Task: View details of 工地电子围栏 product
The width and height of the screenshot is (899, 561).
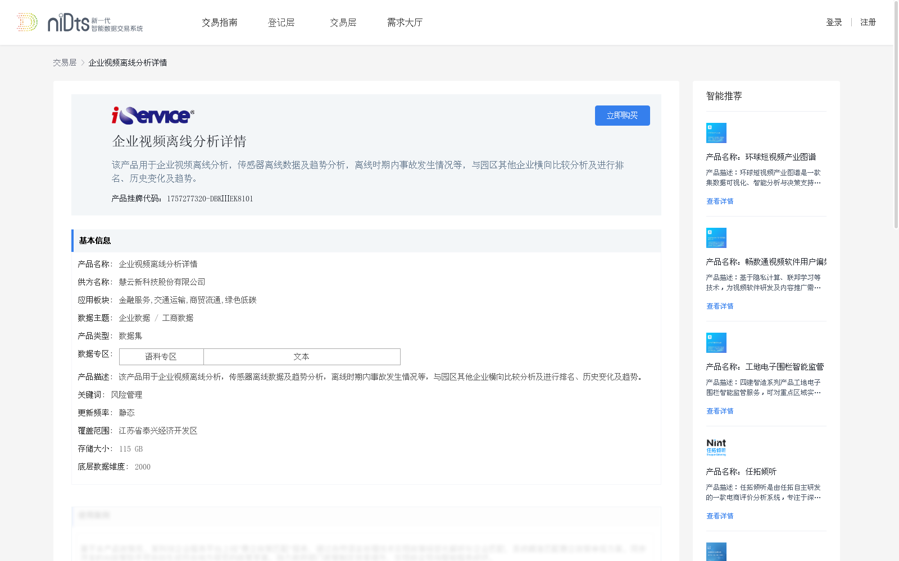Action: (720, 411)
